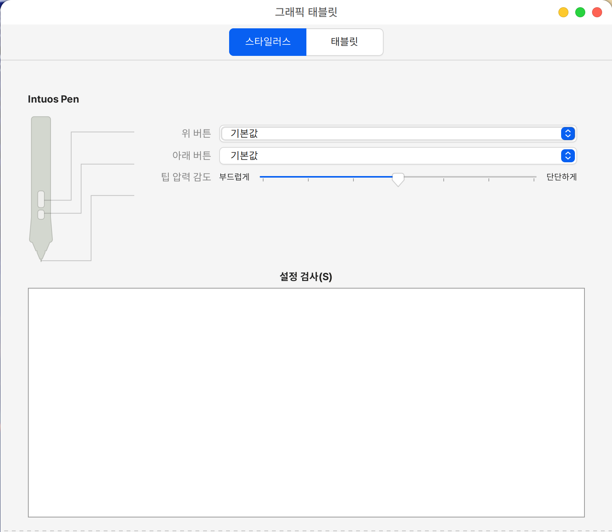The image size is (612, 532).
Task: Click the 단단하게 label
Action: point(562,177)
